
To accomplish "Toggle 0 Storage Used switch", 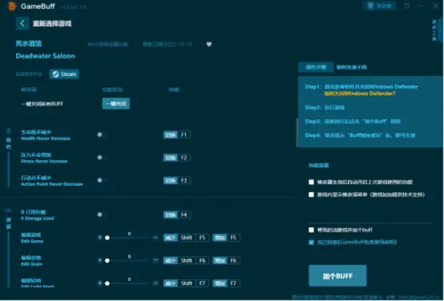I will (x=103, y=215).
